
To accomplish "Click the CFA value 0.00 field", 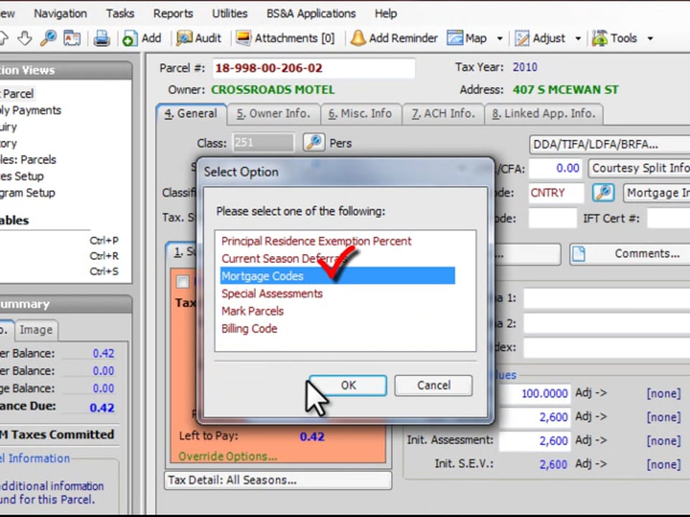I will (556, 168).
